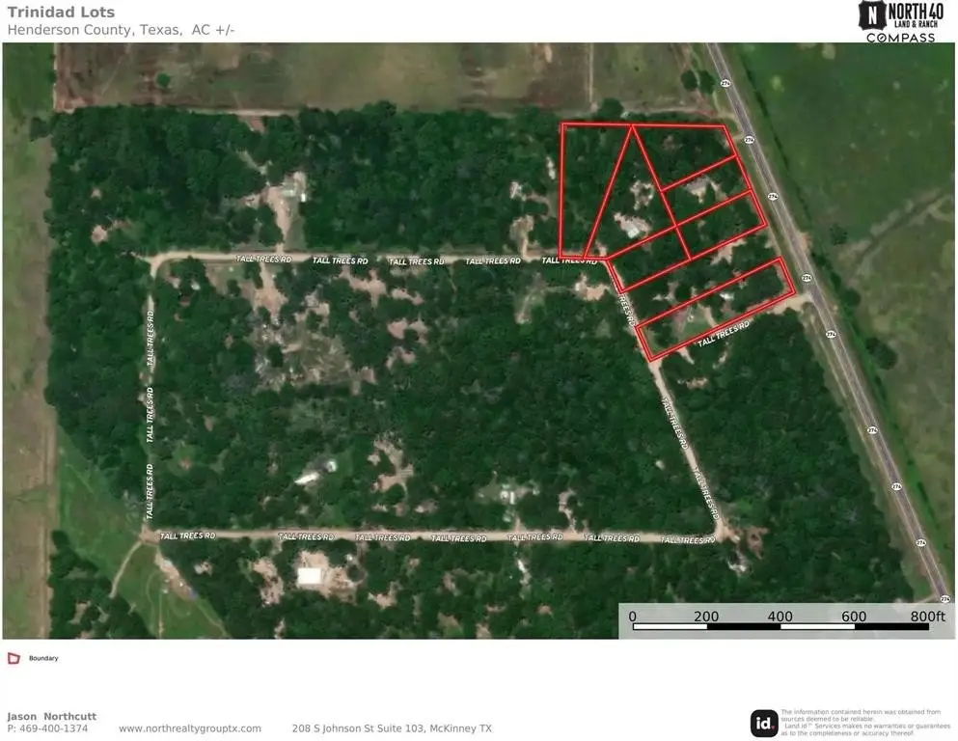Click the Boundary legend label text
Viewport: 958px width, 741px height.
(x=43, y=658)
